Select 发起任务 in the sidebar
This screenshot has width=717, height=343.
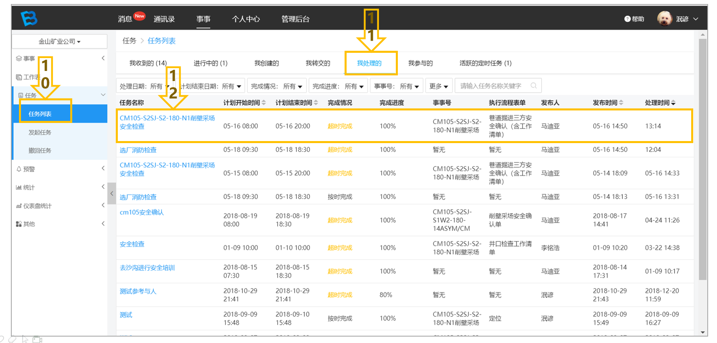click(x=40, y=132)
